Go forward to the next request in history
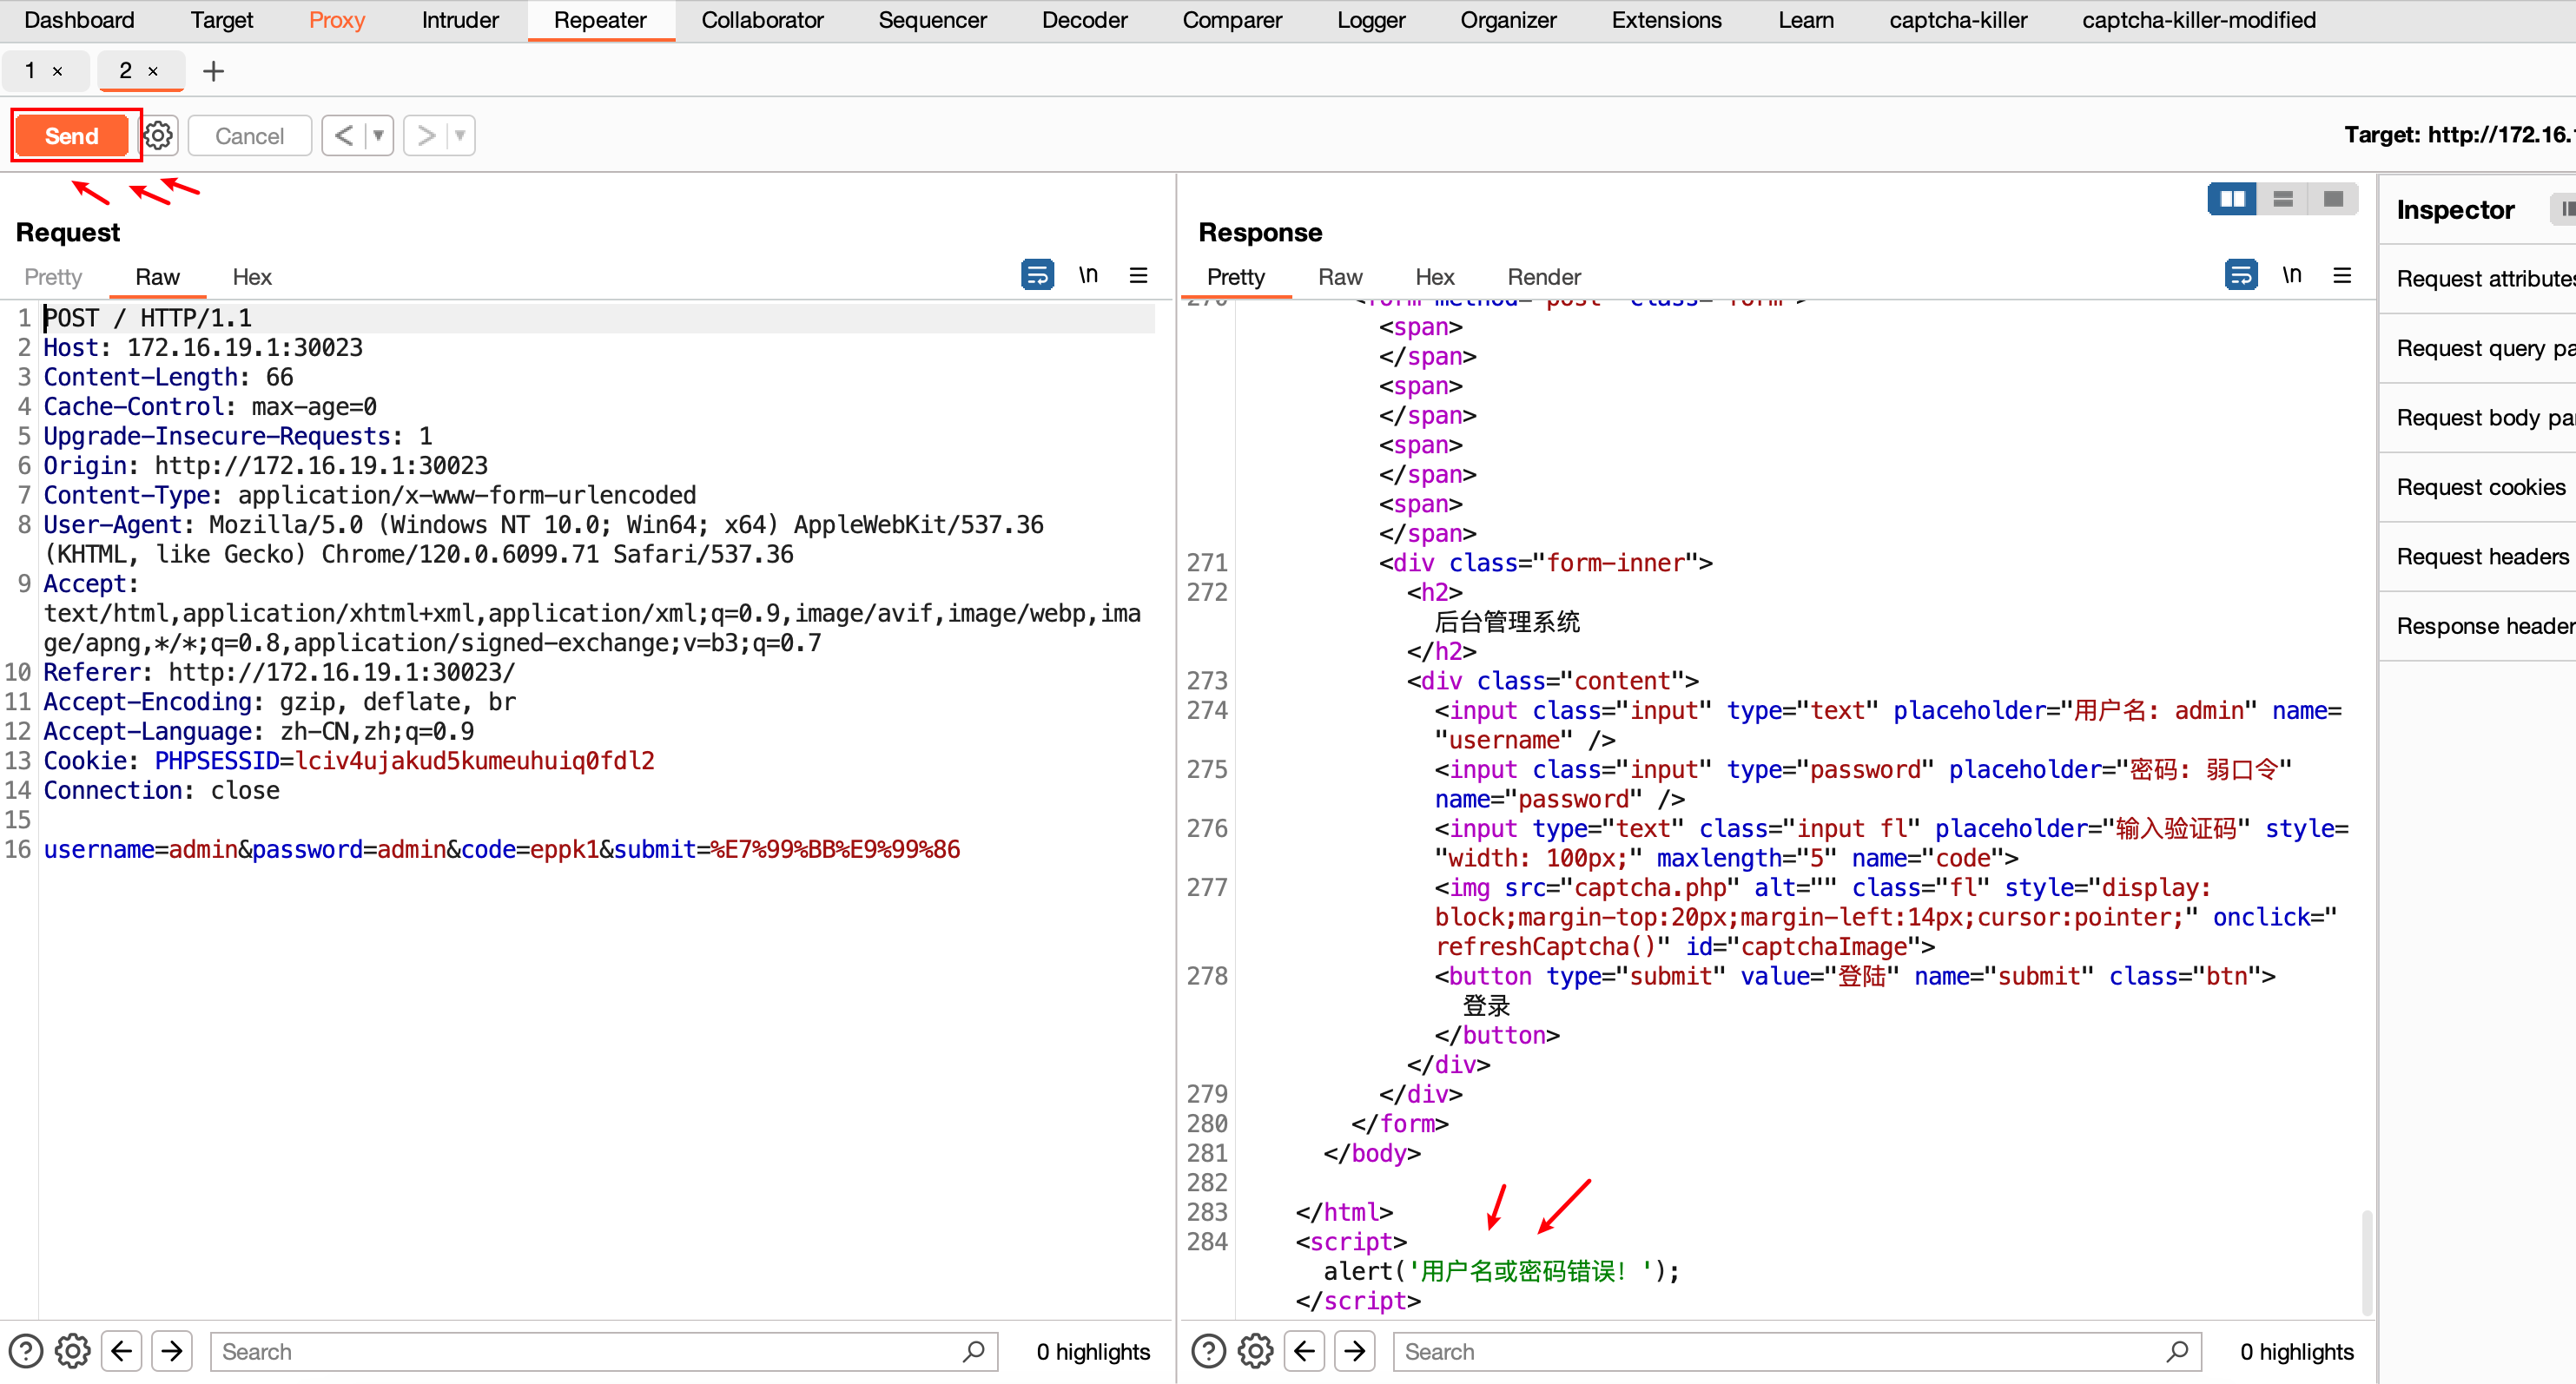The image size is (2576, 1384). (x=425, y=135)
